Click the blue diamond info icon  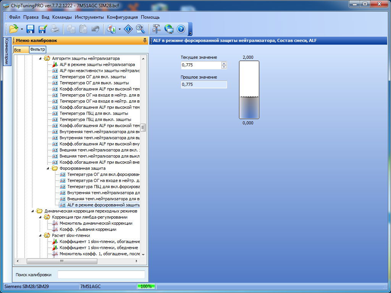(129, 29)
